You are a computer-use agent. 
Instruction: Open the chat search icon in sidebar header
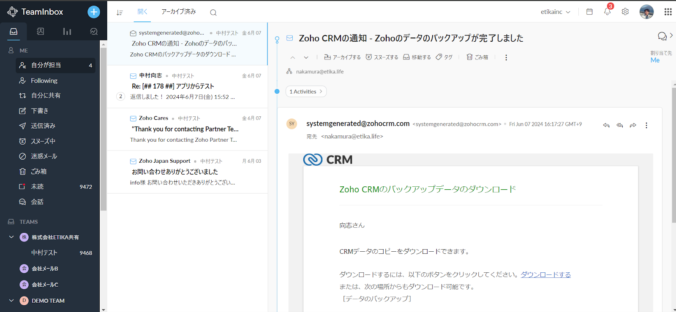(94, 32)
